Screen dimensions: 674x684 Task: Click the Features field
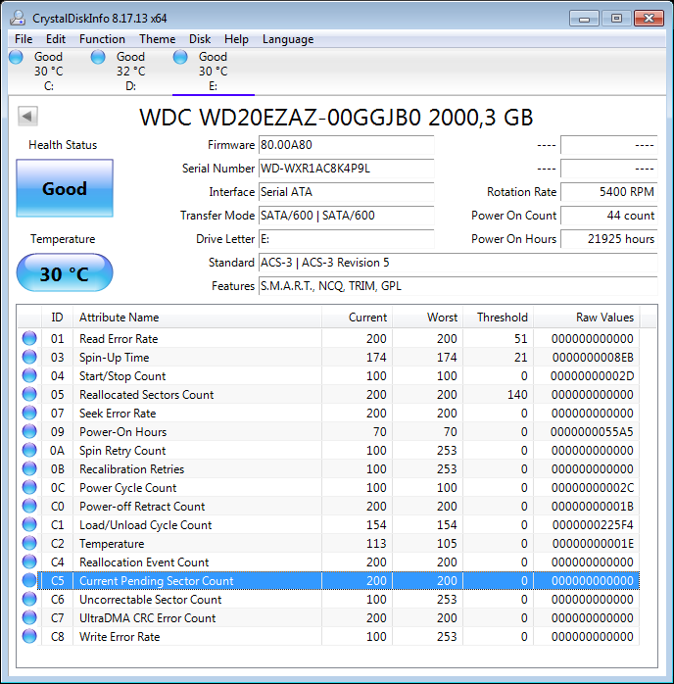click(457, 286)
